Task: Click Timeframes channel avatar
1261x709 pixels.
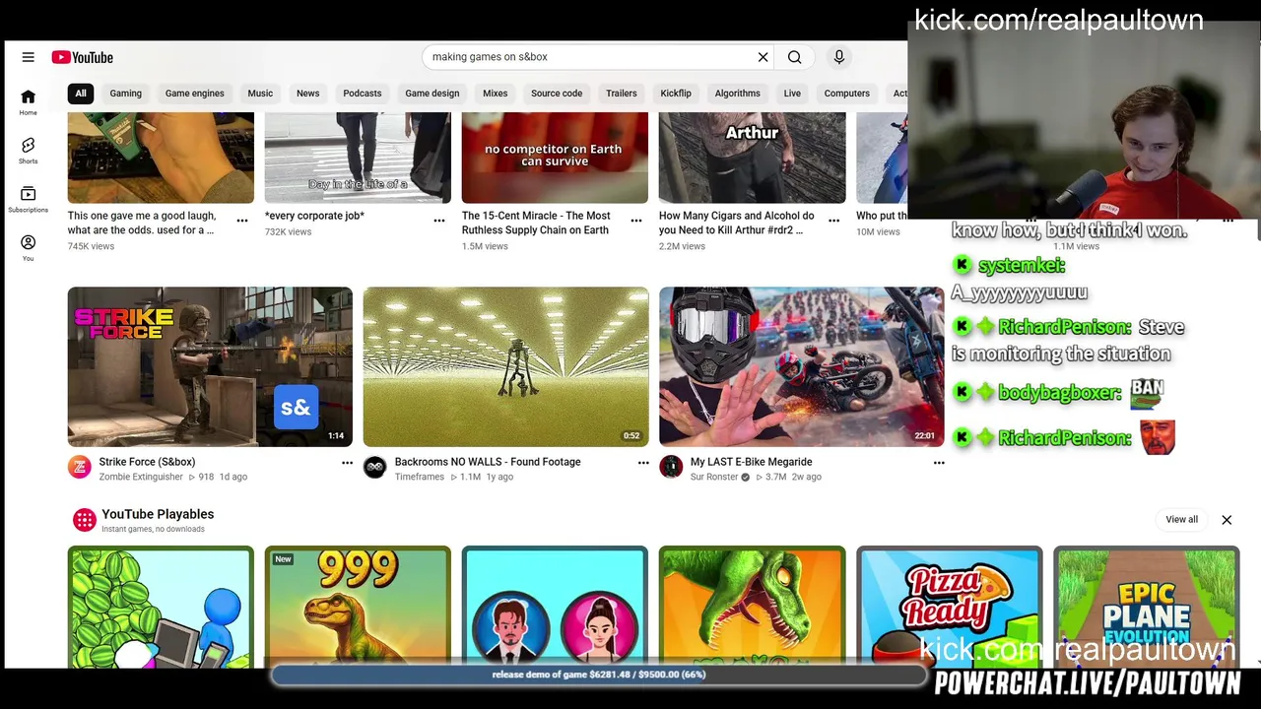Action: pos(374,468)
